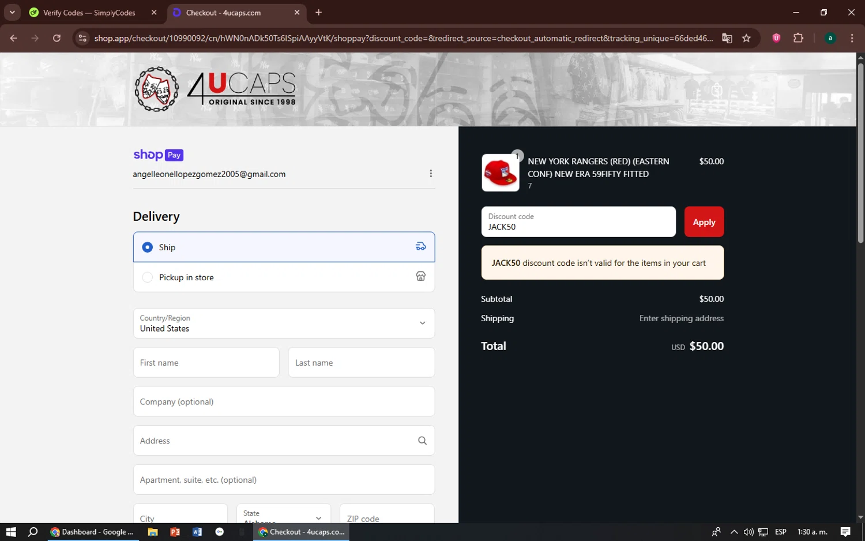
Task: Click the Enter shipping address text
Action: click(x=681, y=318)
